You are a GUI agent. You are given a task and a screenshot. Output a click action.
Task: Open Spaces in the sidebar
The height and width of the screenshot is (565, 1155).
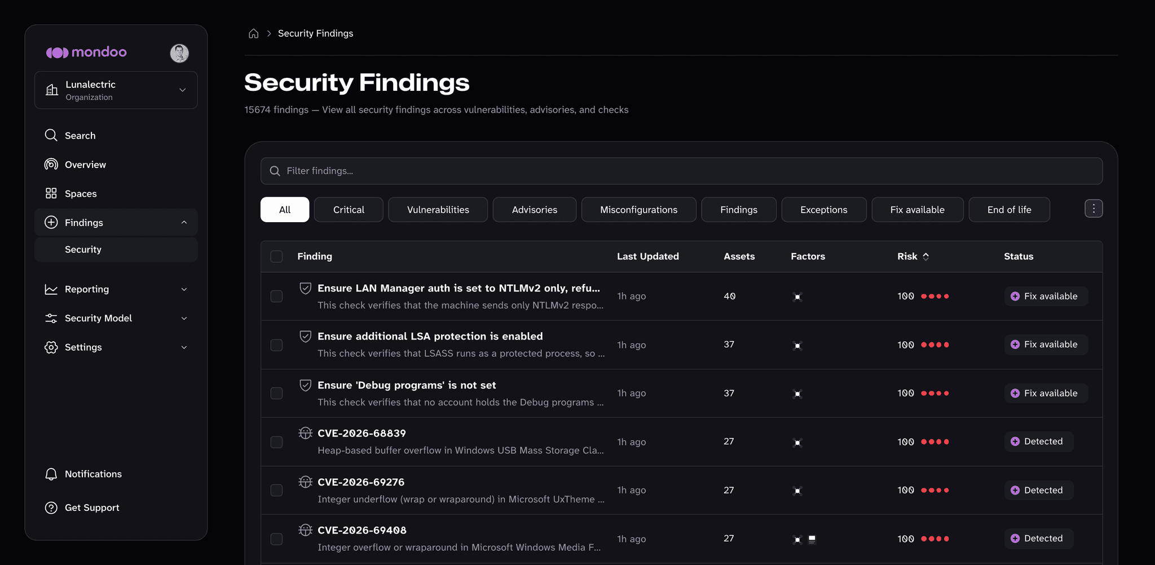point(116,193)
